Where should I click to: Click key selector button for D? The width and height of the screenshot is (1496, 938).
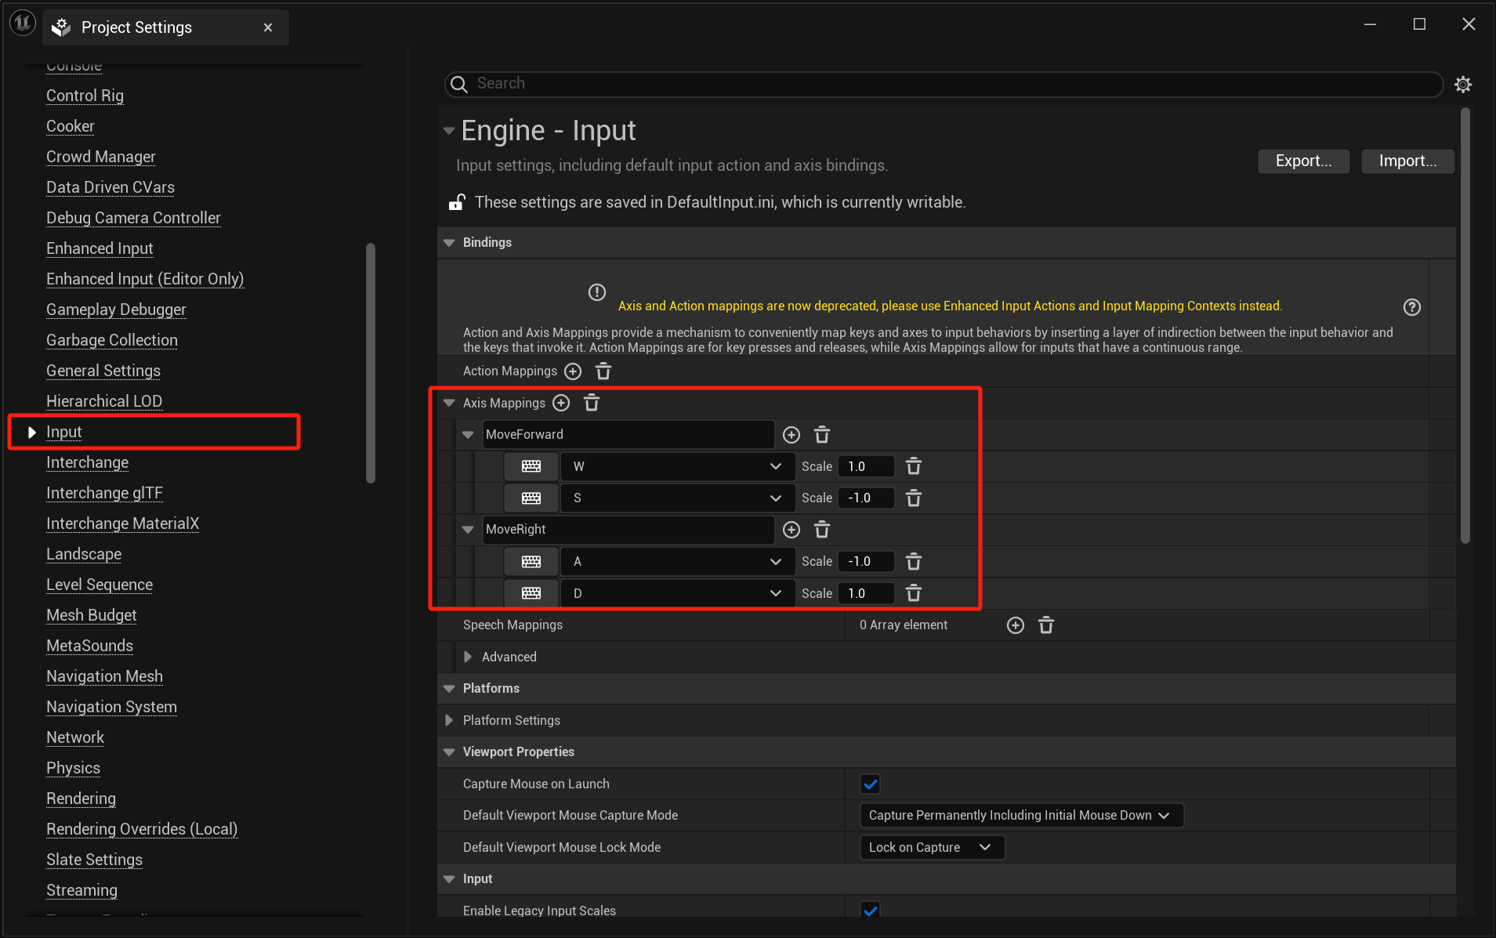531,593
